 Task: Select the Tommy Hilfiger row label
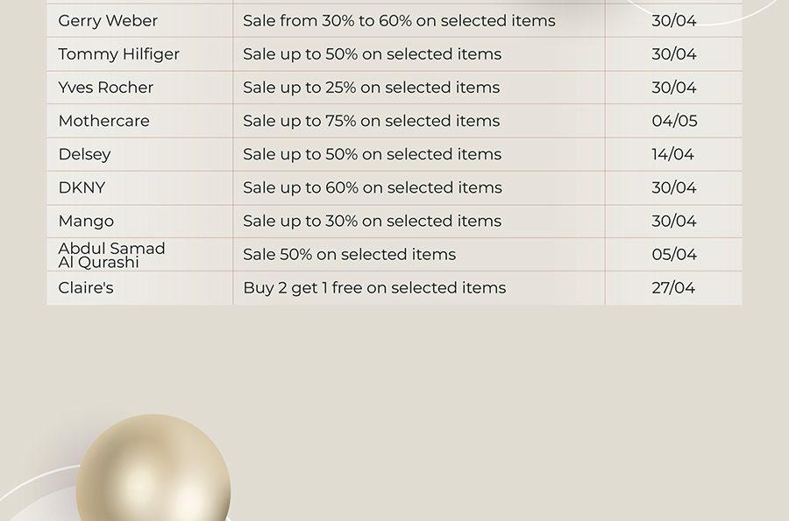click(118, 53)
